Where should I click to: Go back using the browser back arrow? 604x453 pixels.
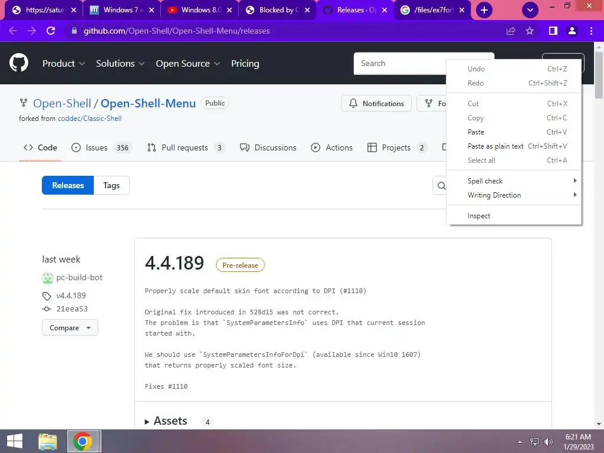pyautogui.click(x=13, y=31)
